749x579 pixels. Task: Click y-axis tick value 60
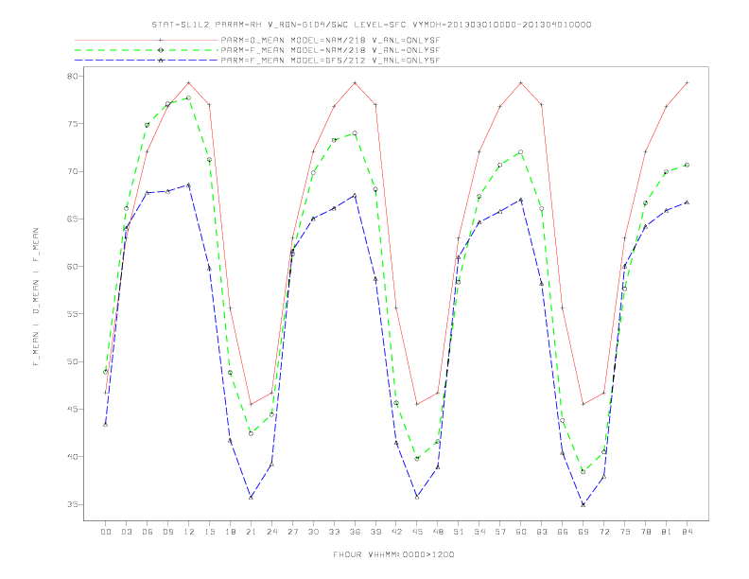[x=72, y=267]
